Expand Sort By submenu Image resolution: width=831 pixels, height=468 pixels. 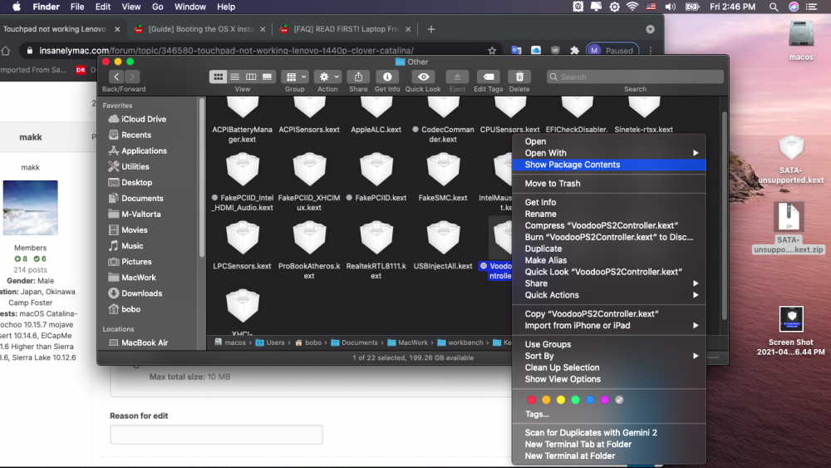[609, 356]
